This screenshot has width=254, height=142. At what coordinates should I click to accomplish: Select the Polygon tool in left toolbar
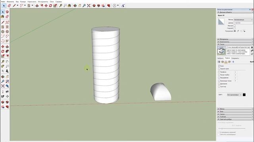pos(7,32)
